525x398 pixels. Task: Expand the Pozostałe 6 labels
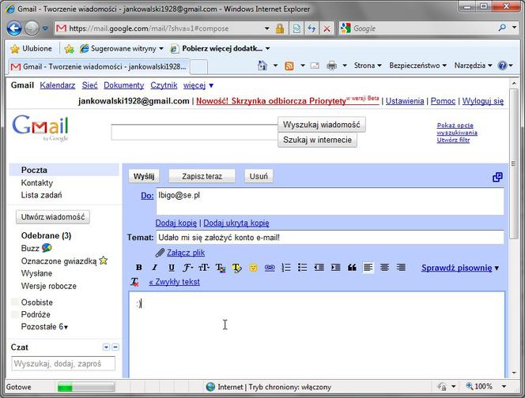tap(44, 327)
